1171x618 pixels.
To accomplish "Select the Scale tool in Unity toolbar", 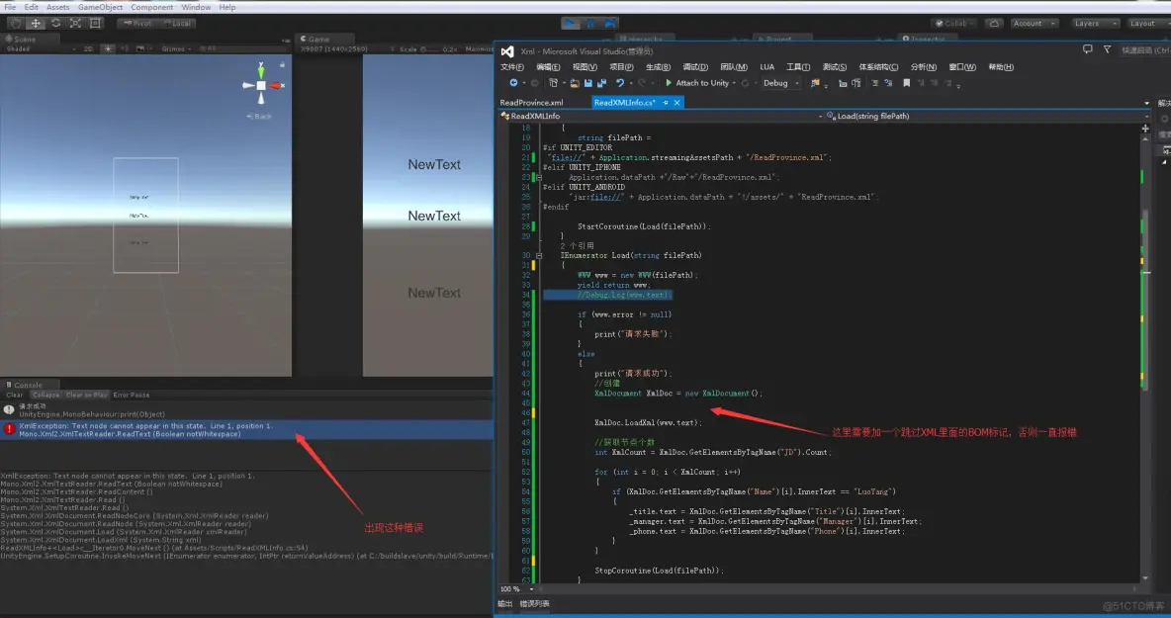I will (x=75, y=23).
